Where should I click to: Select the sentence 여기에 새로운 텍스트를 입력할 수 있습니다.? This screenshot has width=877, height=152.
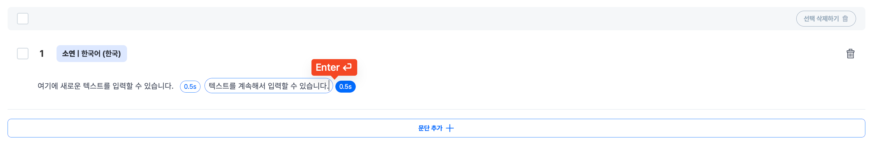tap(105, 86)
